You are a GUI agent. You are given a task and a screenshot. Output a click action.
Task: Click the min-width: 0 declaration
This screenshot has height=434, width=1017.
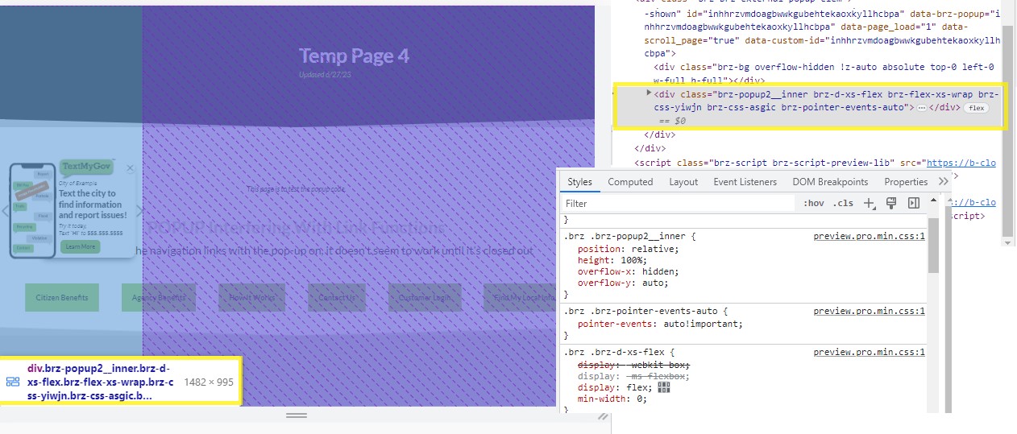[612, 399]
